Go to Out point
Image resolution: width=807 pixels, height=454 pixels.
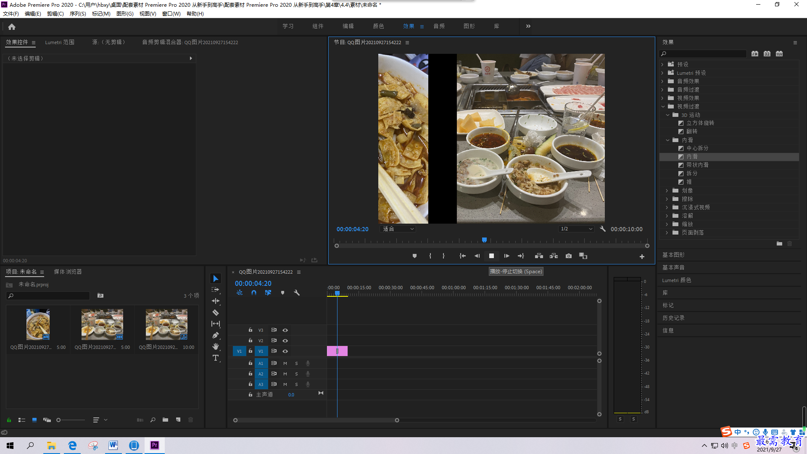[521, 256]
